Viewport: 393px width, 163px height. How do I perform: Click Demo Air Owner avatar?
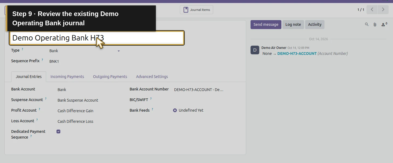[255, 50]
